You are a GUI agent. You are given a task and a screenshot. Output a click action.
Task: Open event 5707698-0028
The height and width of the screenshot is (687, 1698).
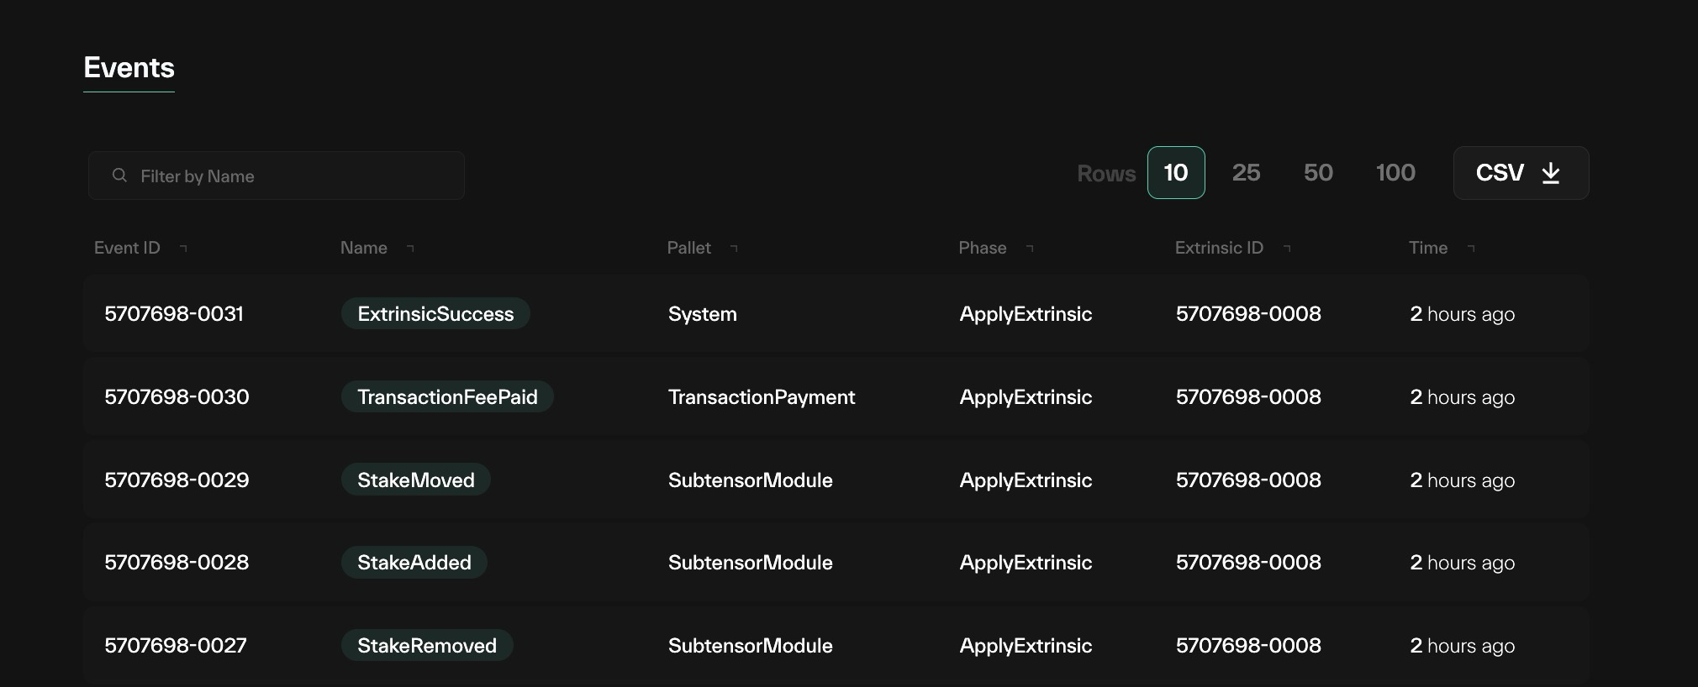coord(177,563)
